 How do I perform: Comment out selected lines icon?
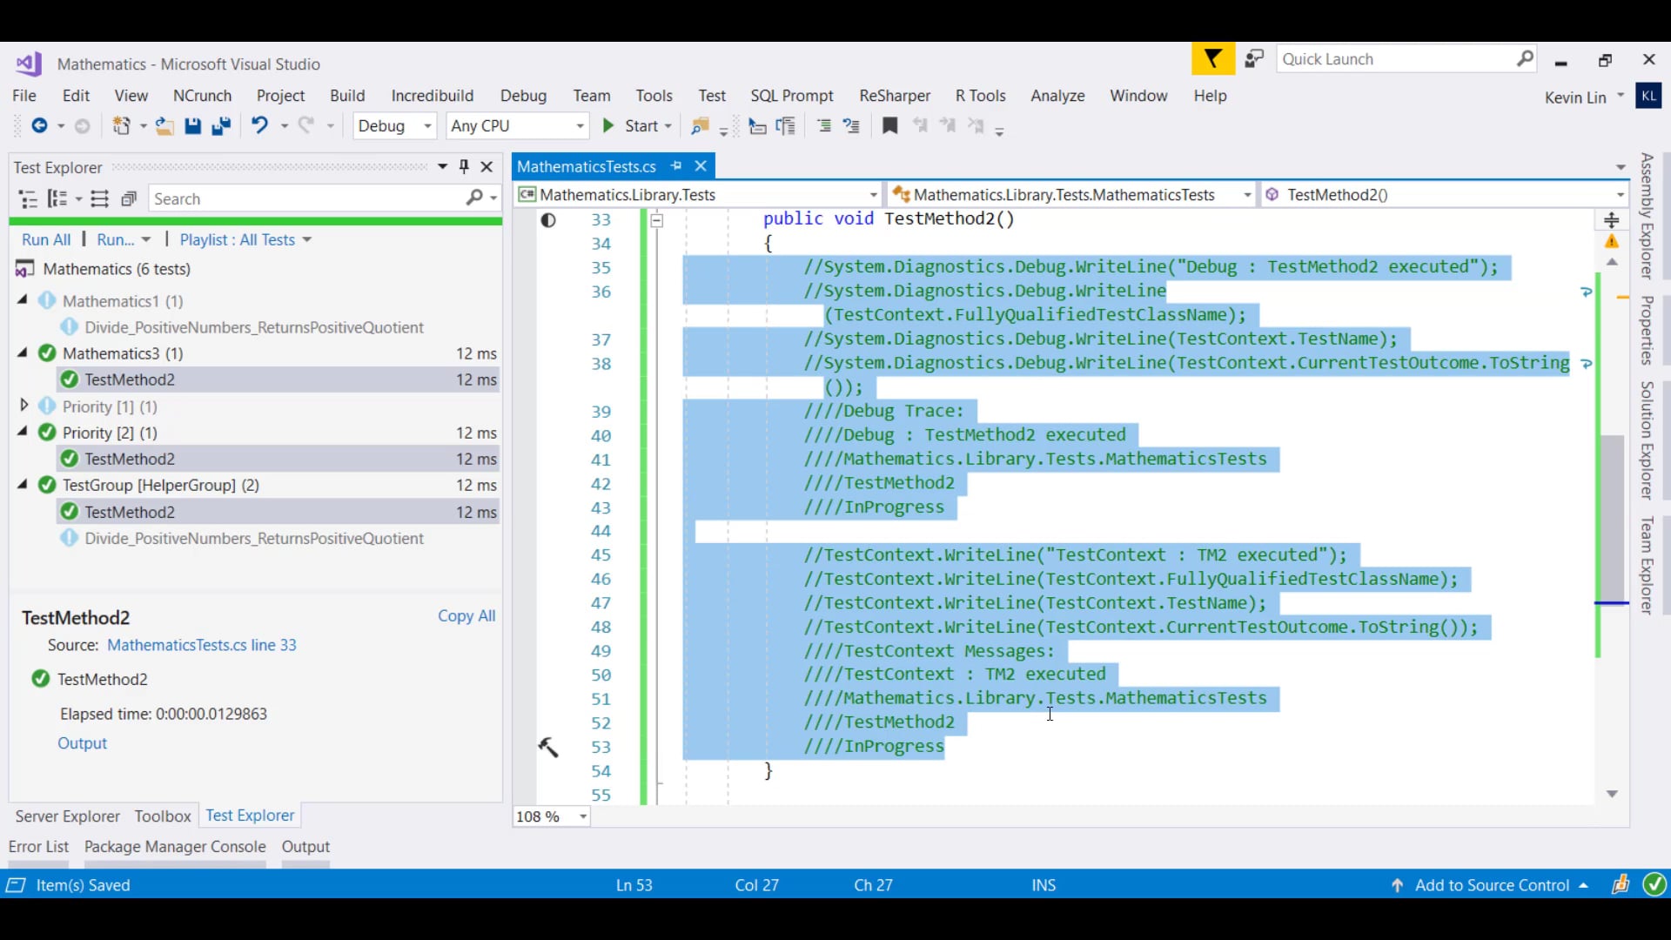click(823, 126)
